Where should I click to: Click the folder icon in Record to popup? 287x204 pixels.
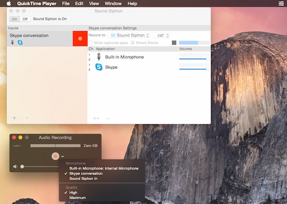click(113, 35)
